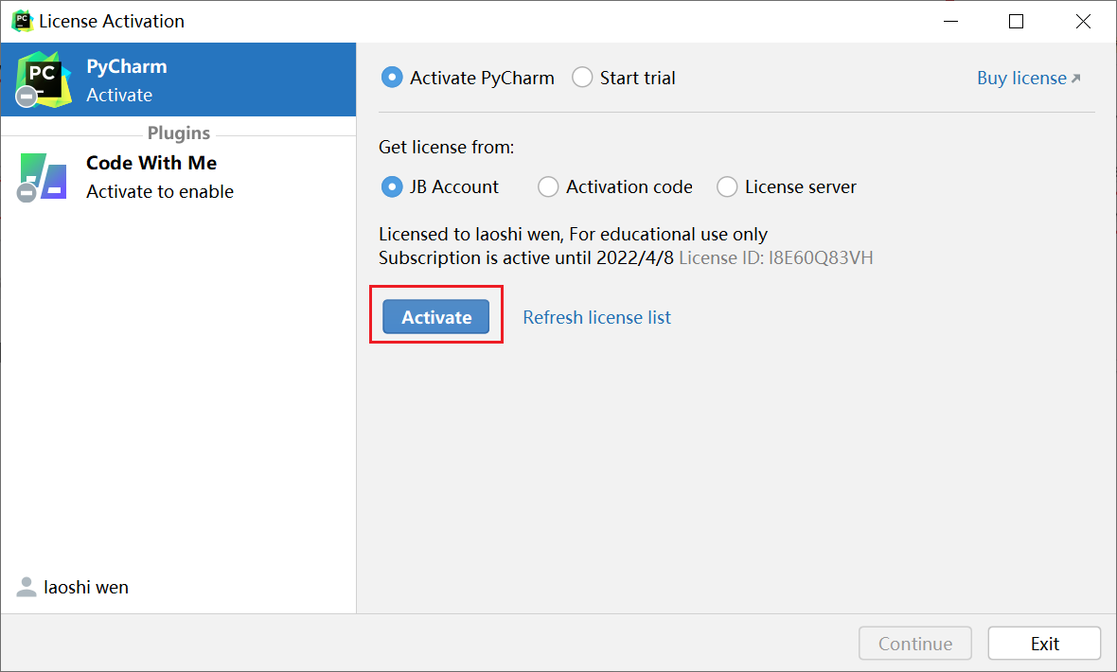Click the user avatar icon beside laoshi wen
Image resolution: width=1117 pixels, height=672 pixels.
(x=27, y=587)
